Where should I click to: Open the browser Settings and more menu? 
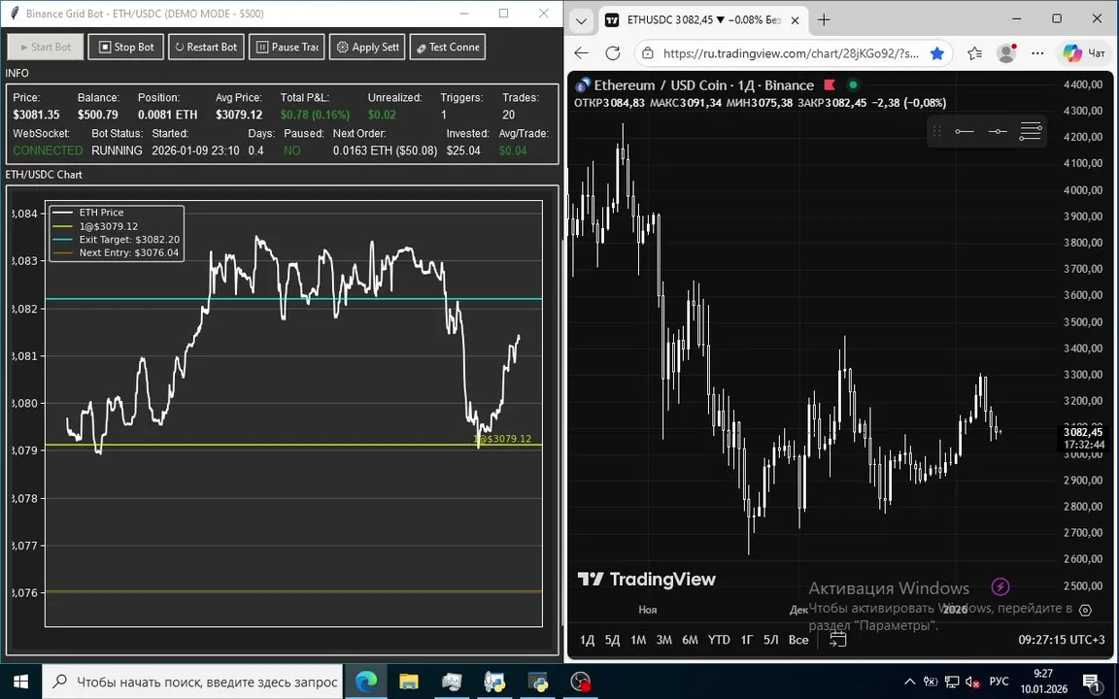point(1037,53)
